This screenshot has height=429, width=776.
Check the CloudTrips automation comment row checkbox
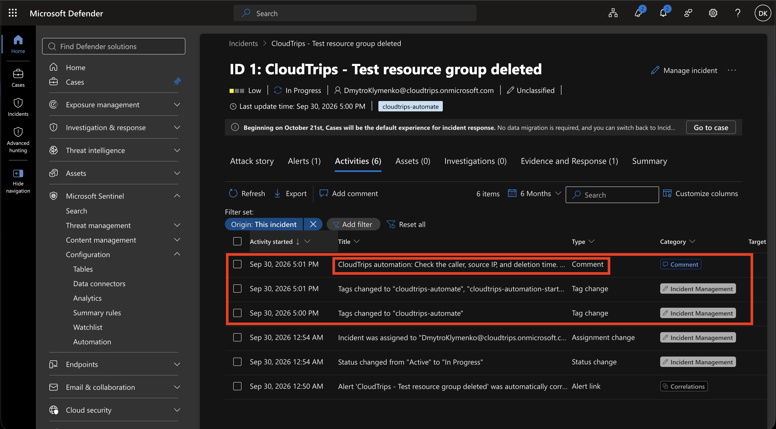(x=237, y=264)
